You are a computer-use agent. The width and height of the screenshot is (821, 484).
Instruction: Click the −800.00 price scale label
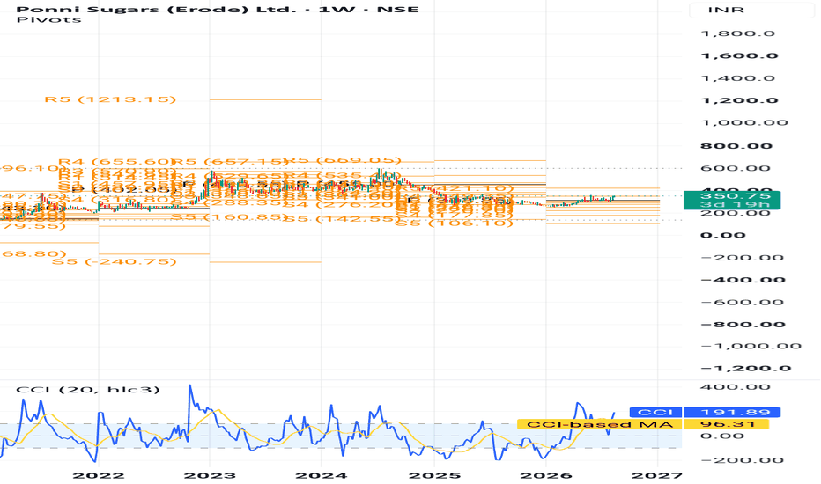click(743, 325)
